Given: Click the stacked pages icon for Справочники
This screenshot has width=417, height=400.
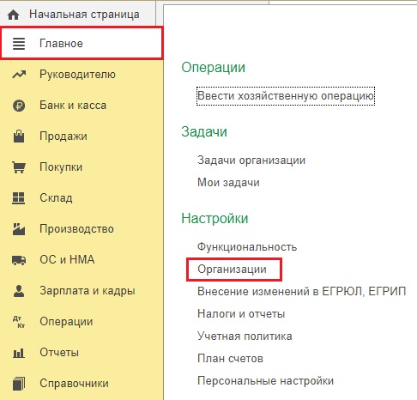Looking at the screenshot, I should tap(19, 384).
